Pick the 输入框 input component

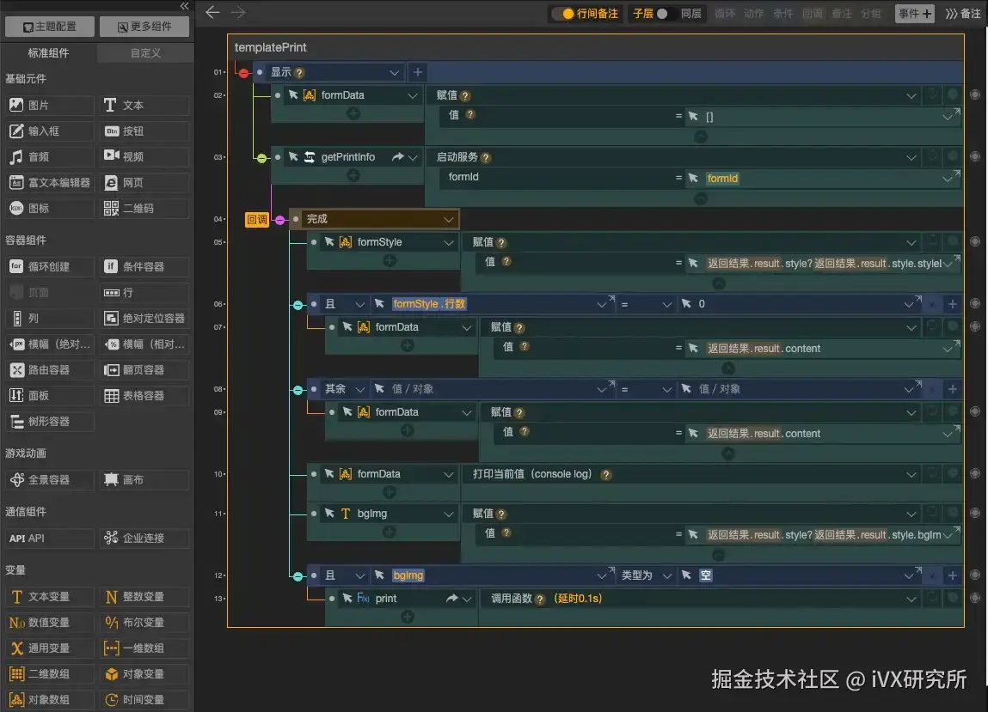50,131
